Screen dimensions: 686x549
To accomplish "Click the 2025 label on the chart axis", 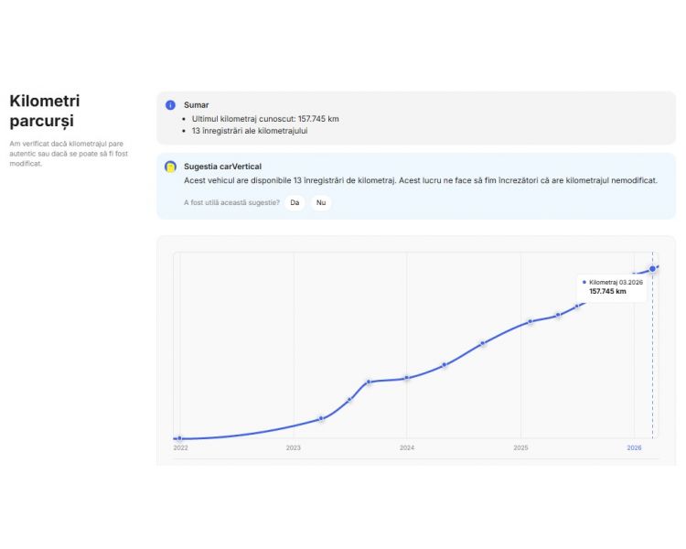I will pos(520,447).
